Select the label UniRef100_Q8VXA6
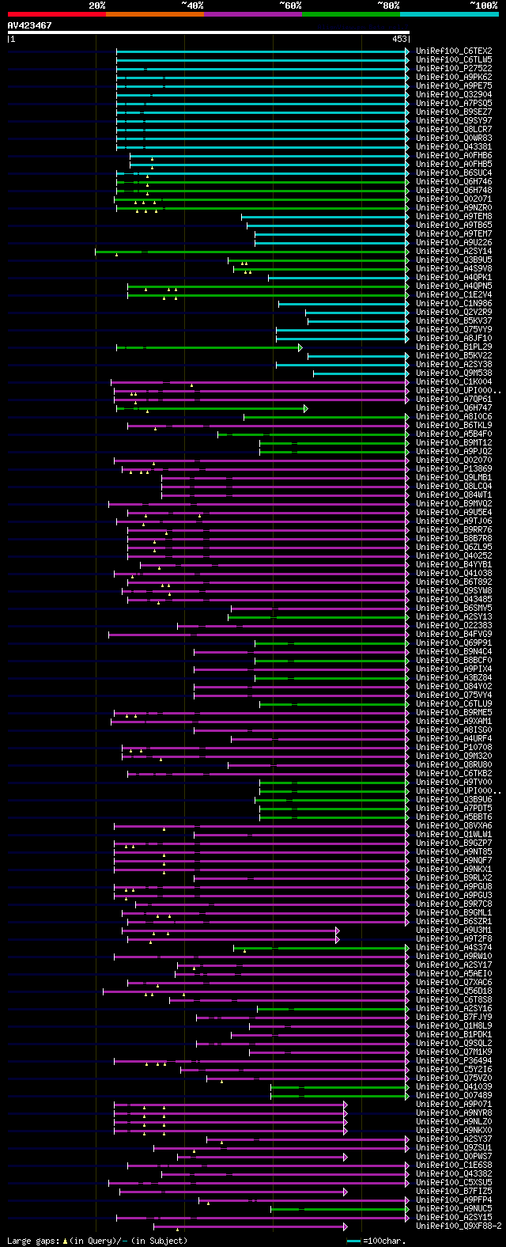 pos(454,825)
